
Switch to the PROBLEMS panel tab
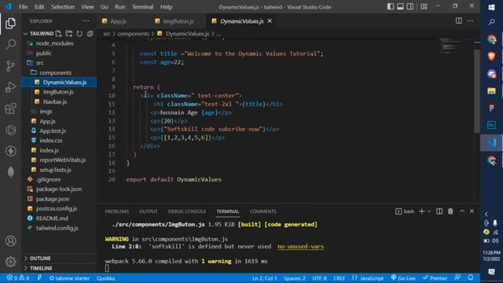click(117, 211)
